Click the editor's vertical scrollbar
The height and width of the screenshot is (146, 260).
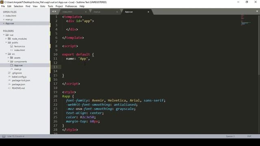(x=259, y=45)
